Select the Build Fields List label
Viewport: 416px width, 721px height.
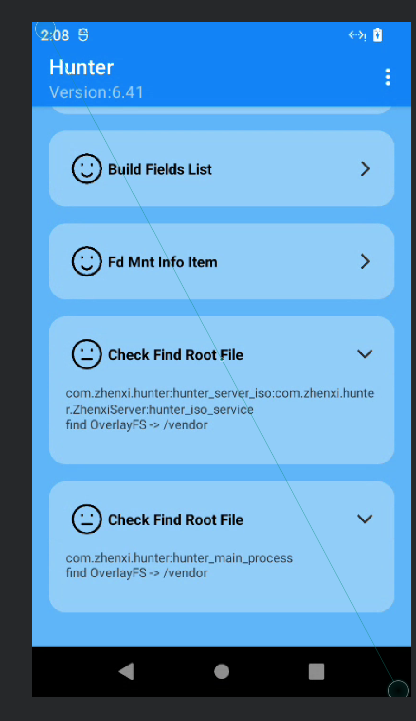coord(160,169)
